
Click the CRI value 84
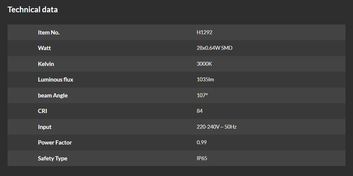pos(199,111)
